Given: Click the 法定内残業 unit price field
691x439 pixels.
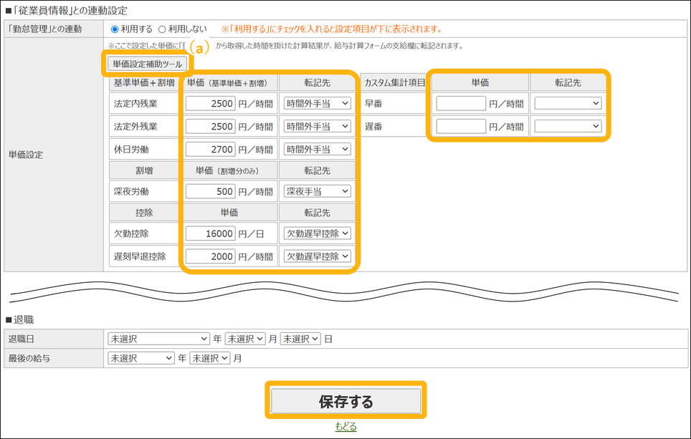Looking at the screenshot, I should (211, 104).
